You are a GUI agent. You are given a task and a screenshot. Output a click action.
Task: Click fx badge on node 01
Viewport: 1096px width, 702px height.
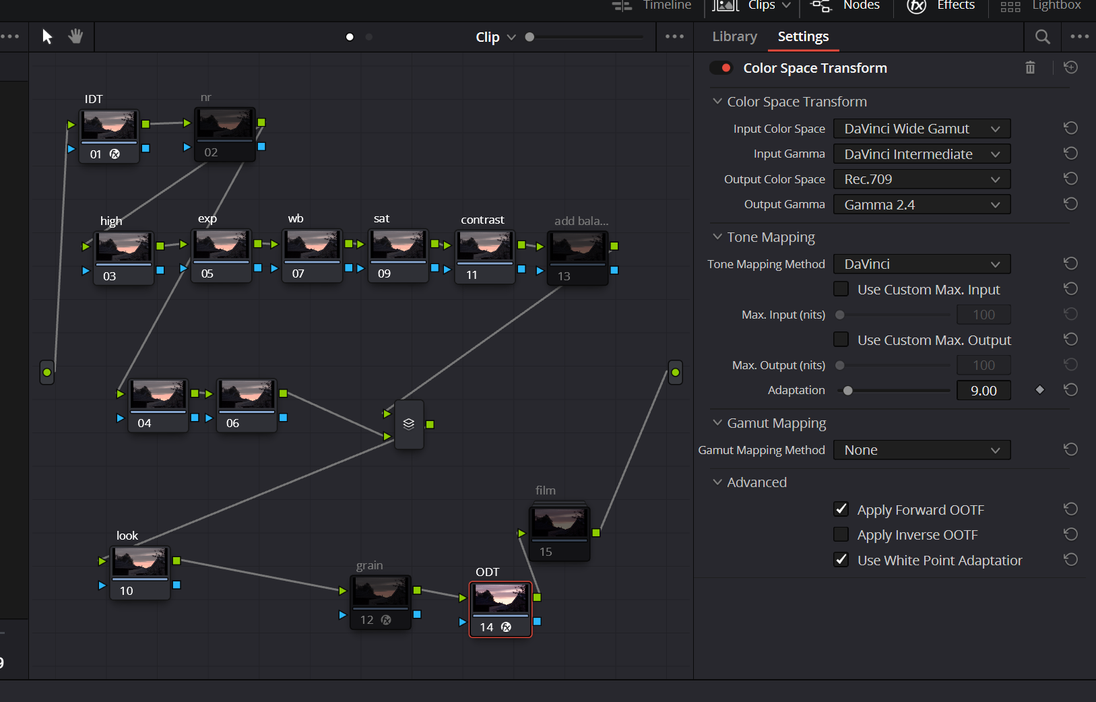coord(115,154)
